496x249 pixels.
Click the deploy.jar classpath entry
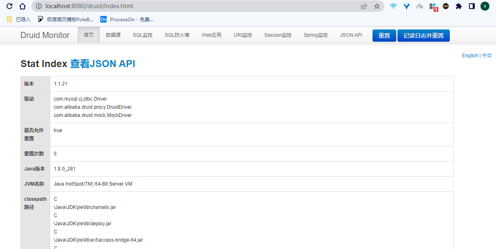(83, 224)
